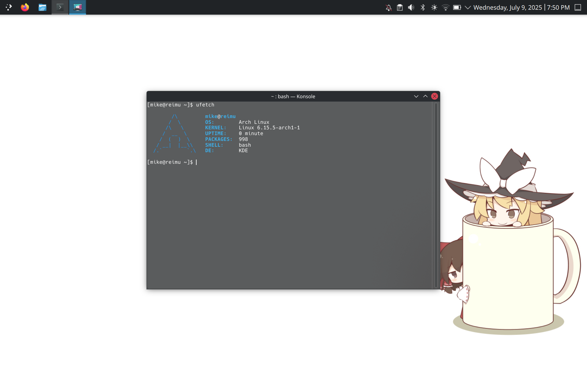Click the Arch ASCII logo in terminal
The width and height of the screenshot is (587, 366).
[x=175, y=134]
